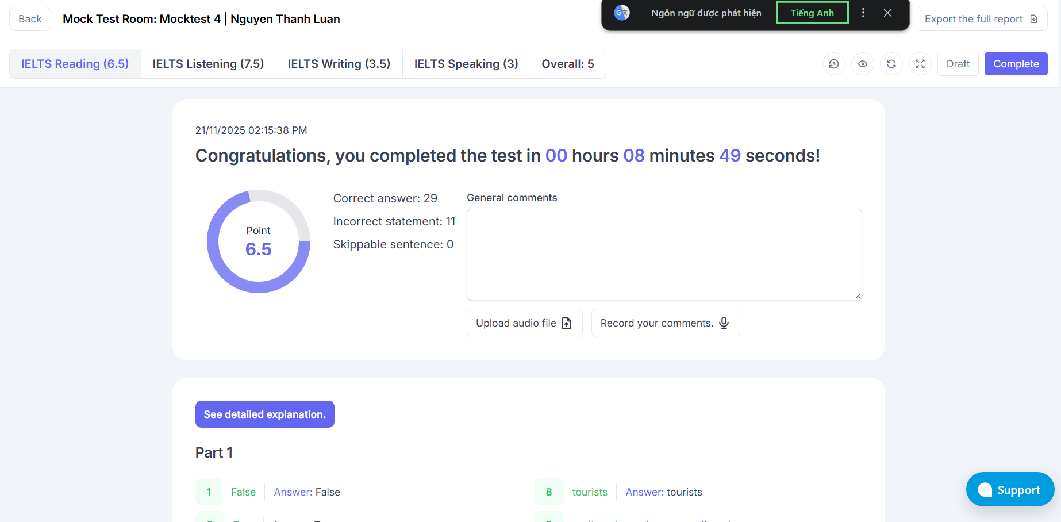The width and height of the screenshot is (1061, 522).
Task: Click the 'Incorrect statement: 11' text
Action: click(394, 221)
